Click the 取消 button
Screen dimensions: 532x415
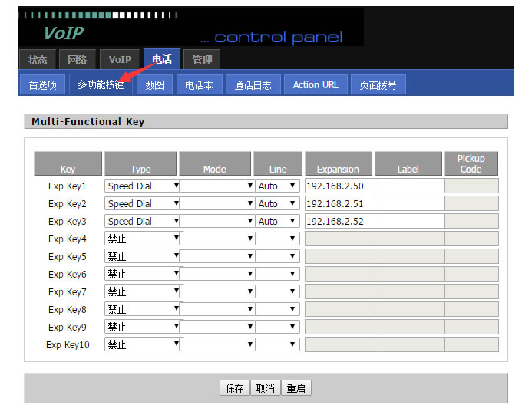tap(265, 388)
